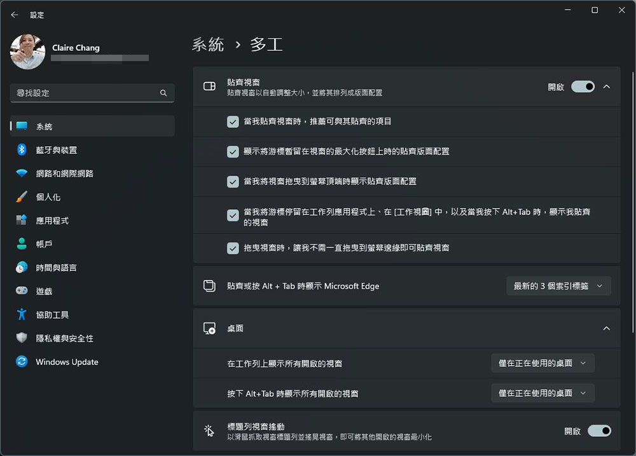This screenshot has width=636, height=456.
Task: Click the Windows Update sync icon
Action: click(x=22, y=361)
